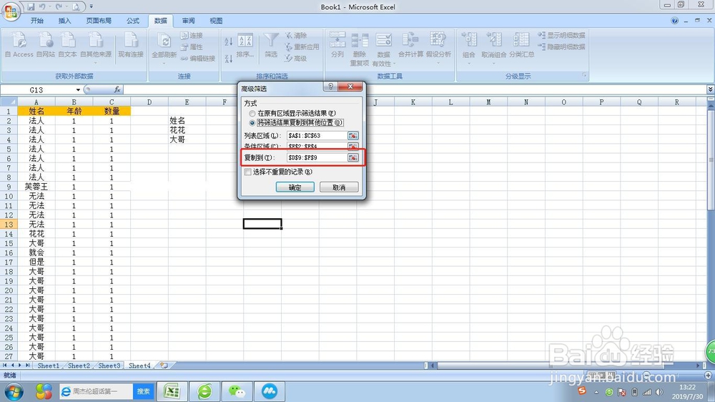Switch to Sheet3 tab
715x402 pixels.
tap(109, 366)
